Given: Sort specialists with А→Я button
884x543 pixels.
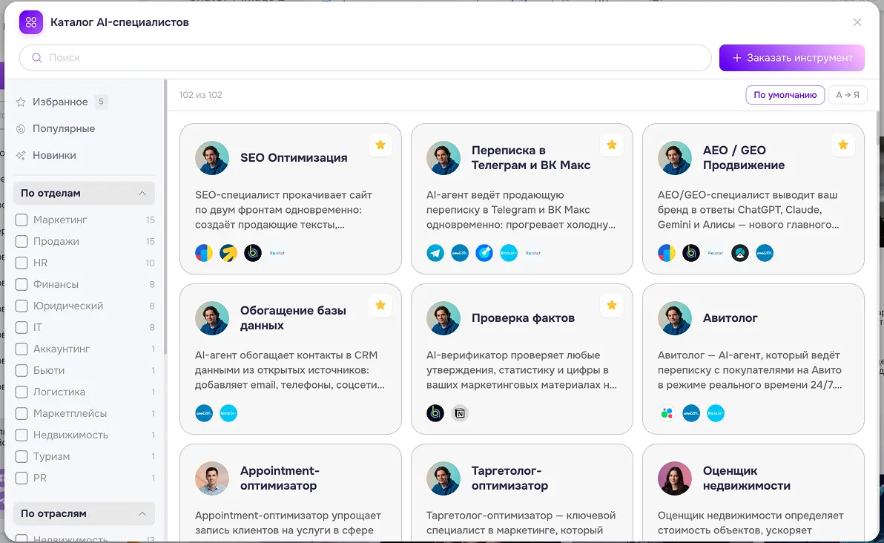Looking at the screenshot, I should tap(848, 95).
